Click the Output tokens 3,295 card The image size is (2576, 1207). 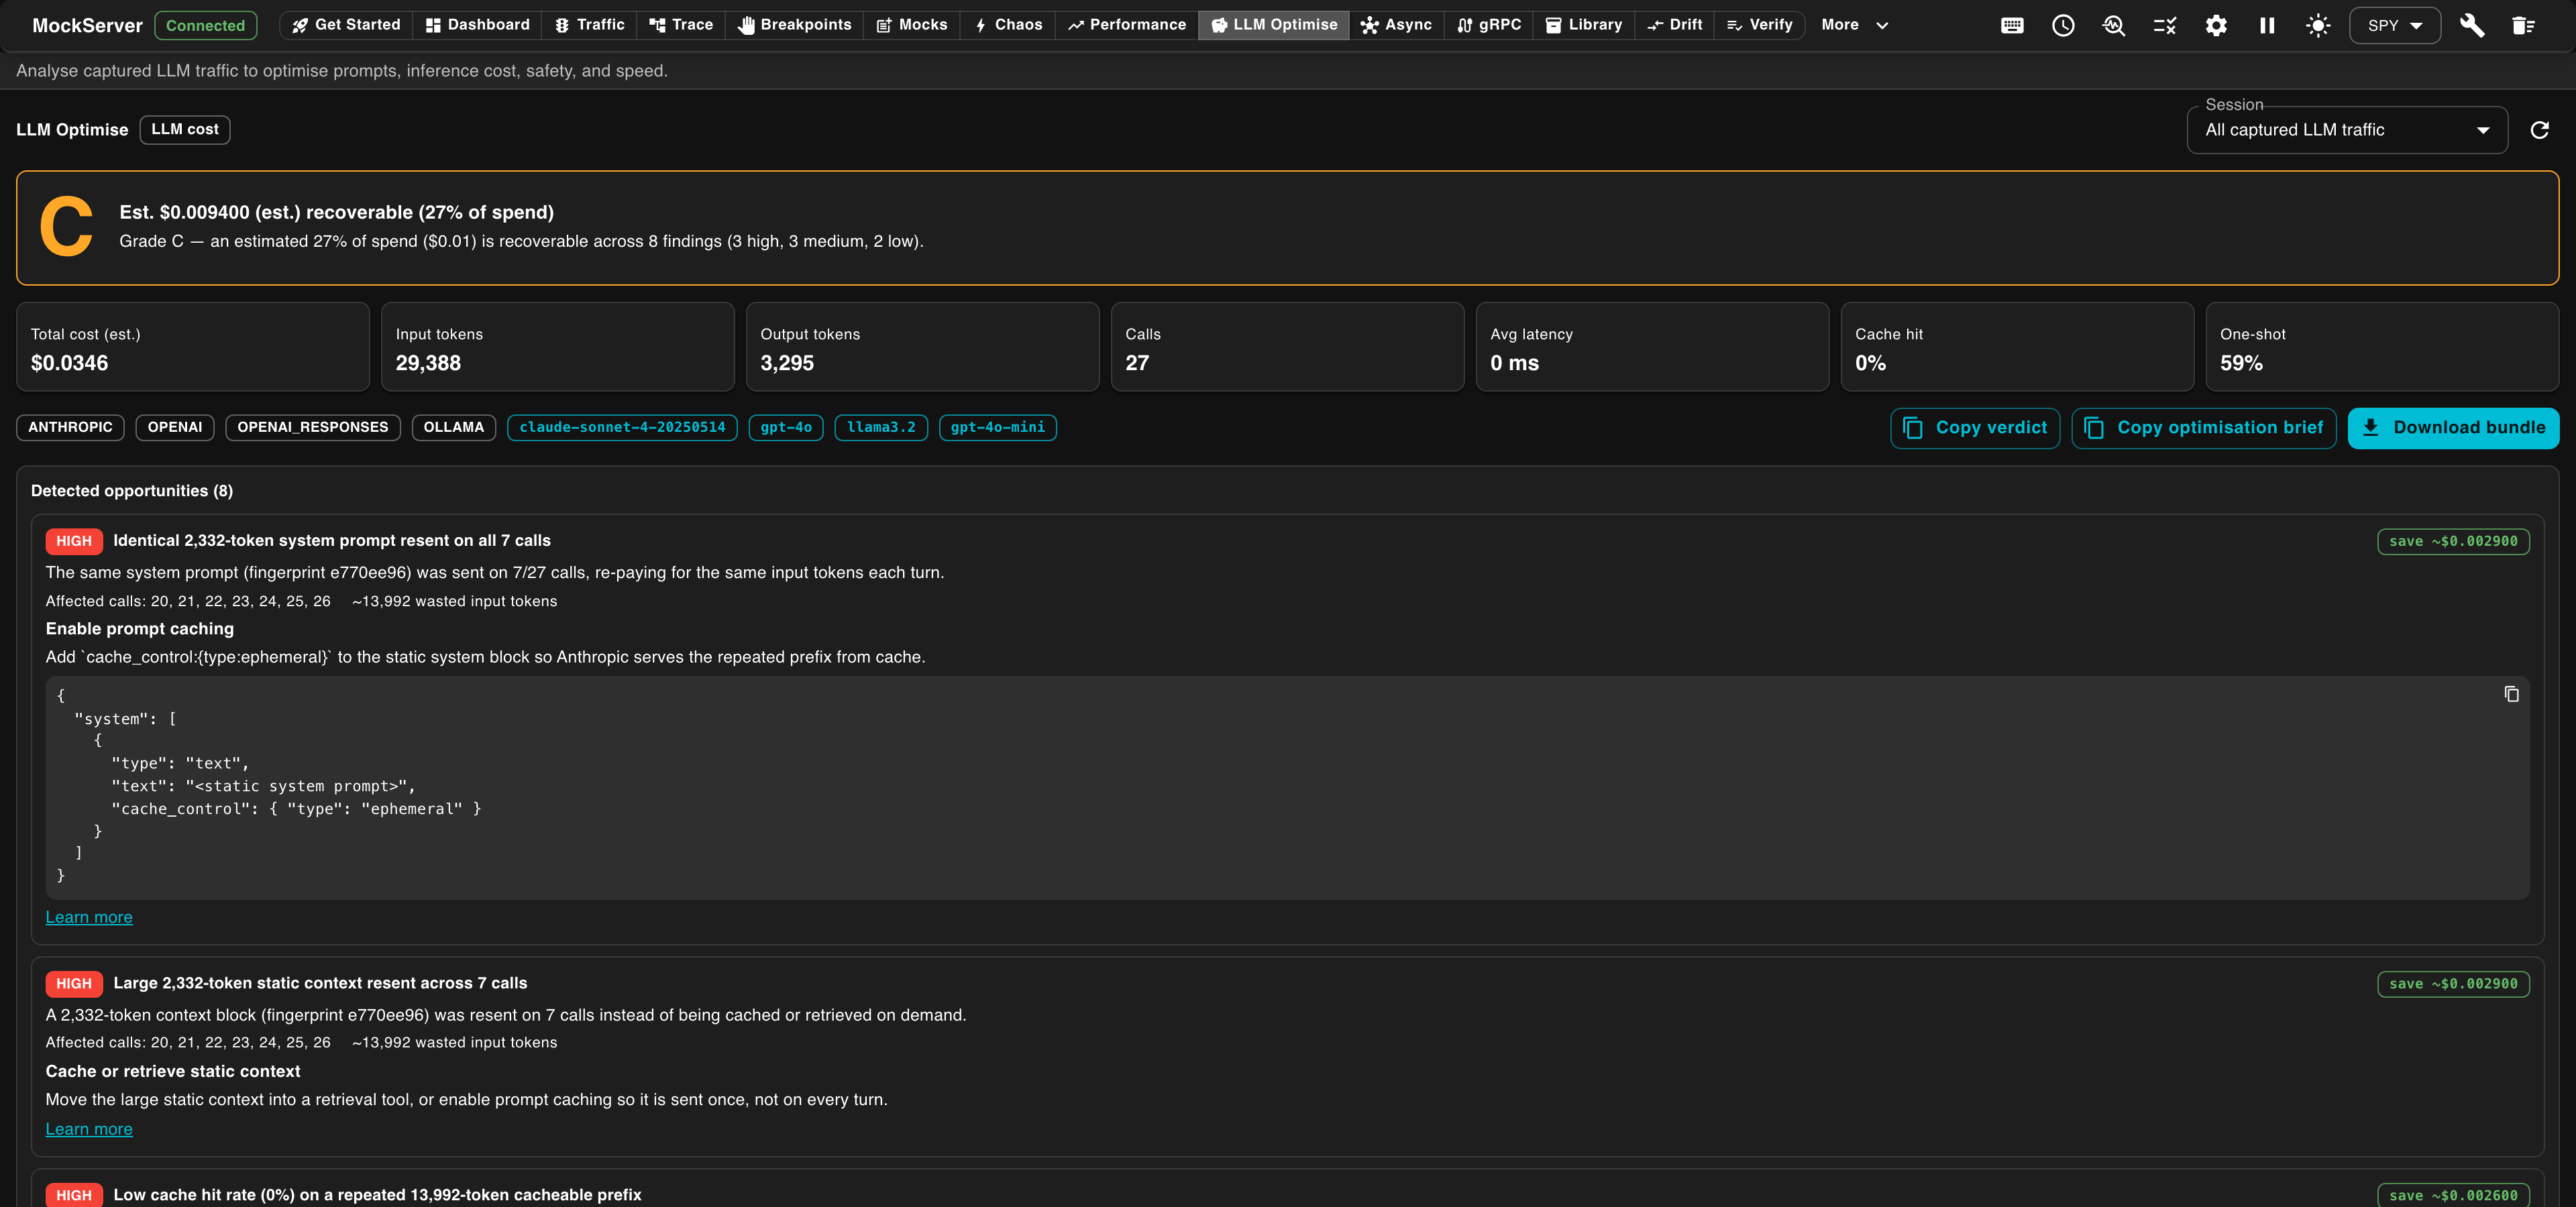(923, 347)
